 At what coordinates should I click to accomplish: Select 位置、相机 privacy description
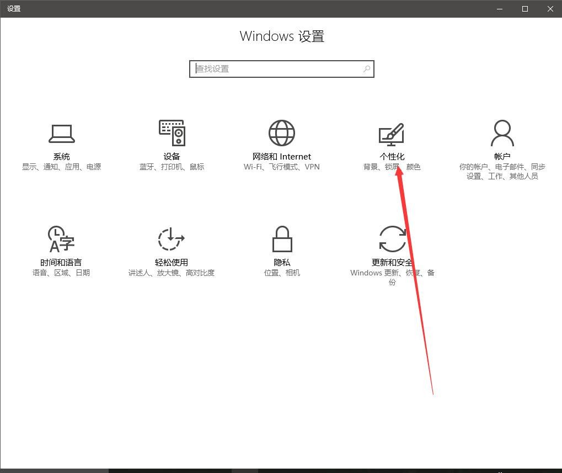281,272
